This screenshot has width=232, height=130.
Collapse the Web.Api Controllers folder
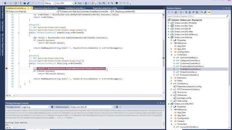point(171,55)
